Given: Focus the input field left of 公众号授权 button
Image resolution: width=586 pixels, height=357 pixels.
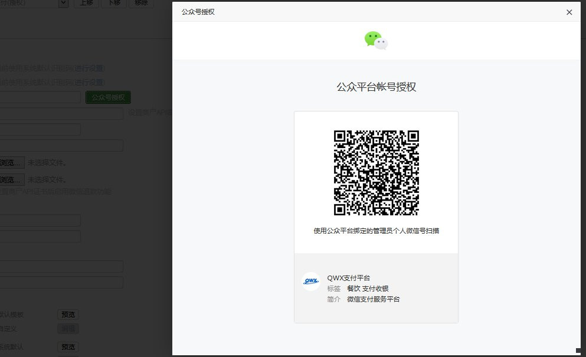Looking at the screenshot, I should coord(40,97).
